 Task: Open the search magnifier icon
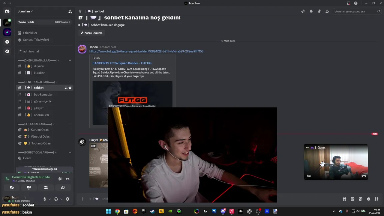379,11
